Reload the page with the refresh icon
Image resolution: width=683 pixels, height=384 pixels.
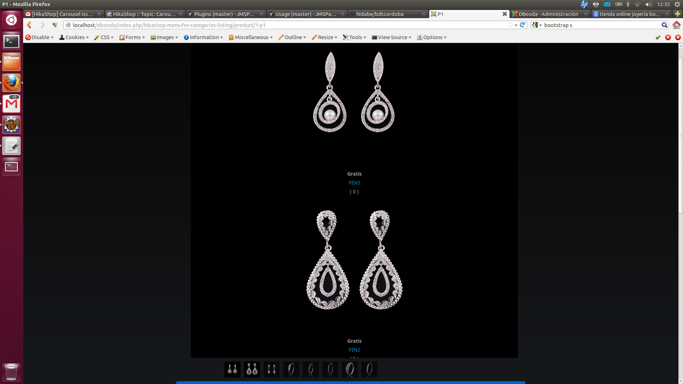(523, 25)
